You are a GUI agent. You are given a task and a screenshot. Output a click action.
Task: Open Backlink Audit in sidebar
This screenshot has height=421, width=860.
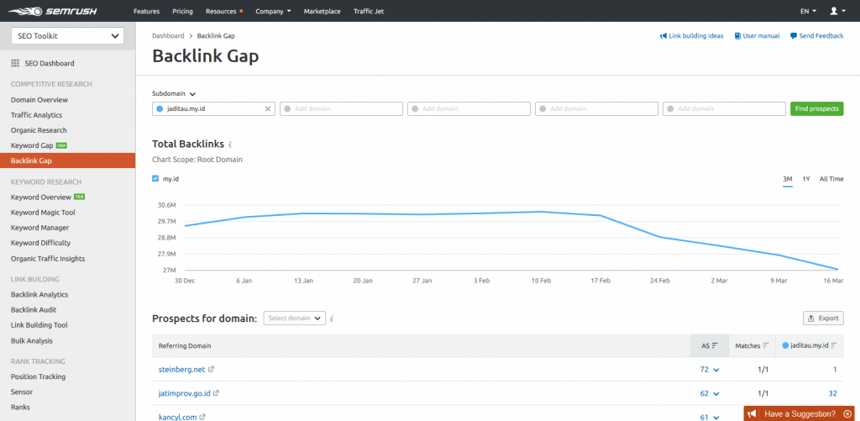[x=34, y=310]
